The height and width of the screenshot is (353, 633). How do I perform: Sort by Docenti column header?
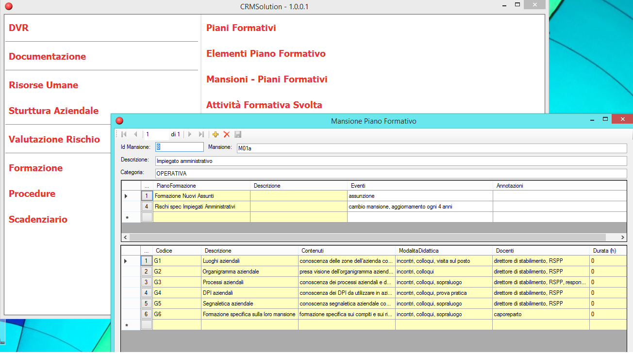pos(541,251)
